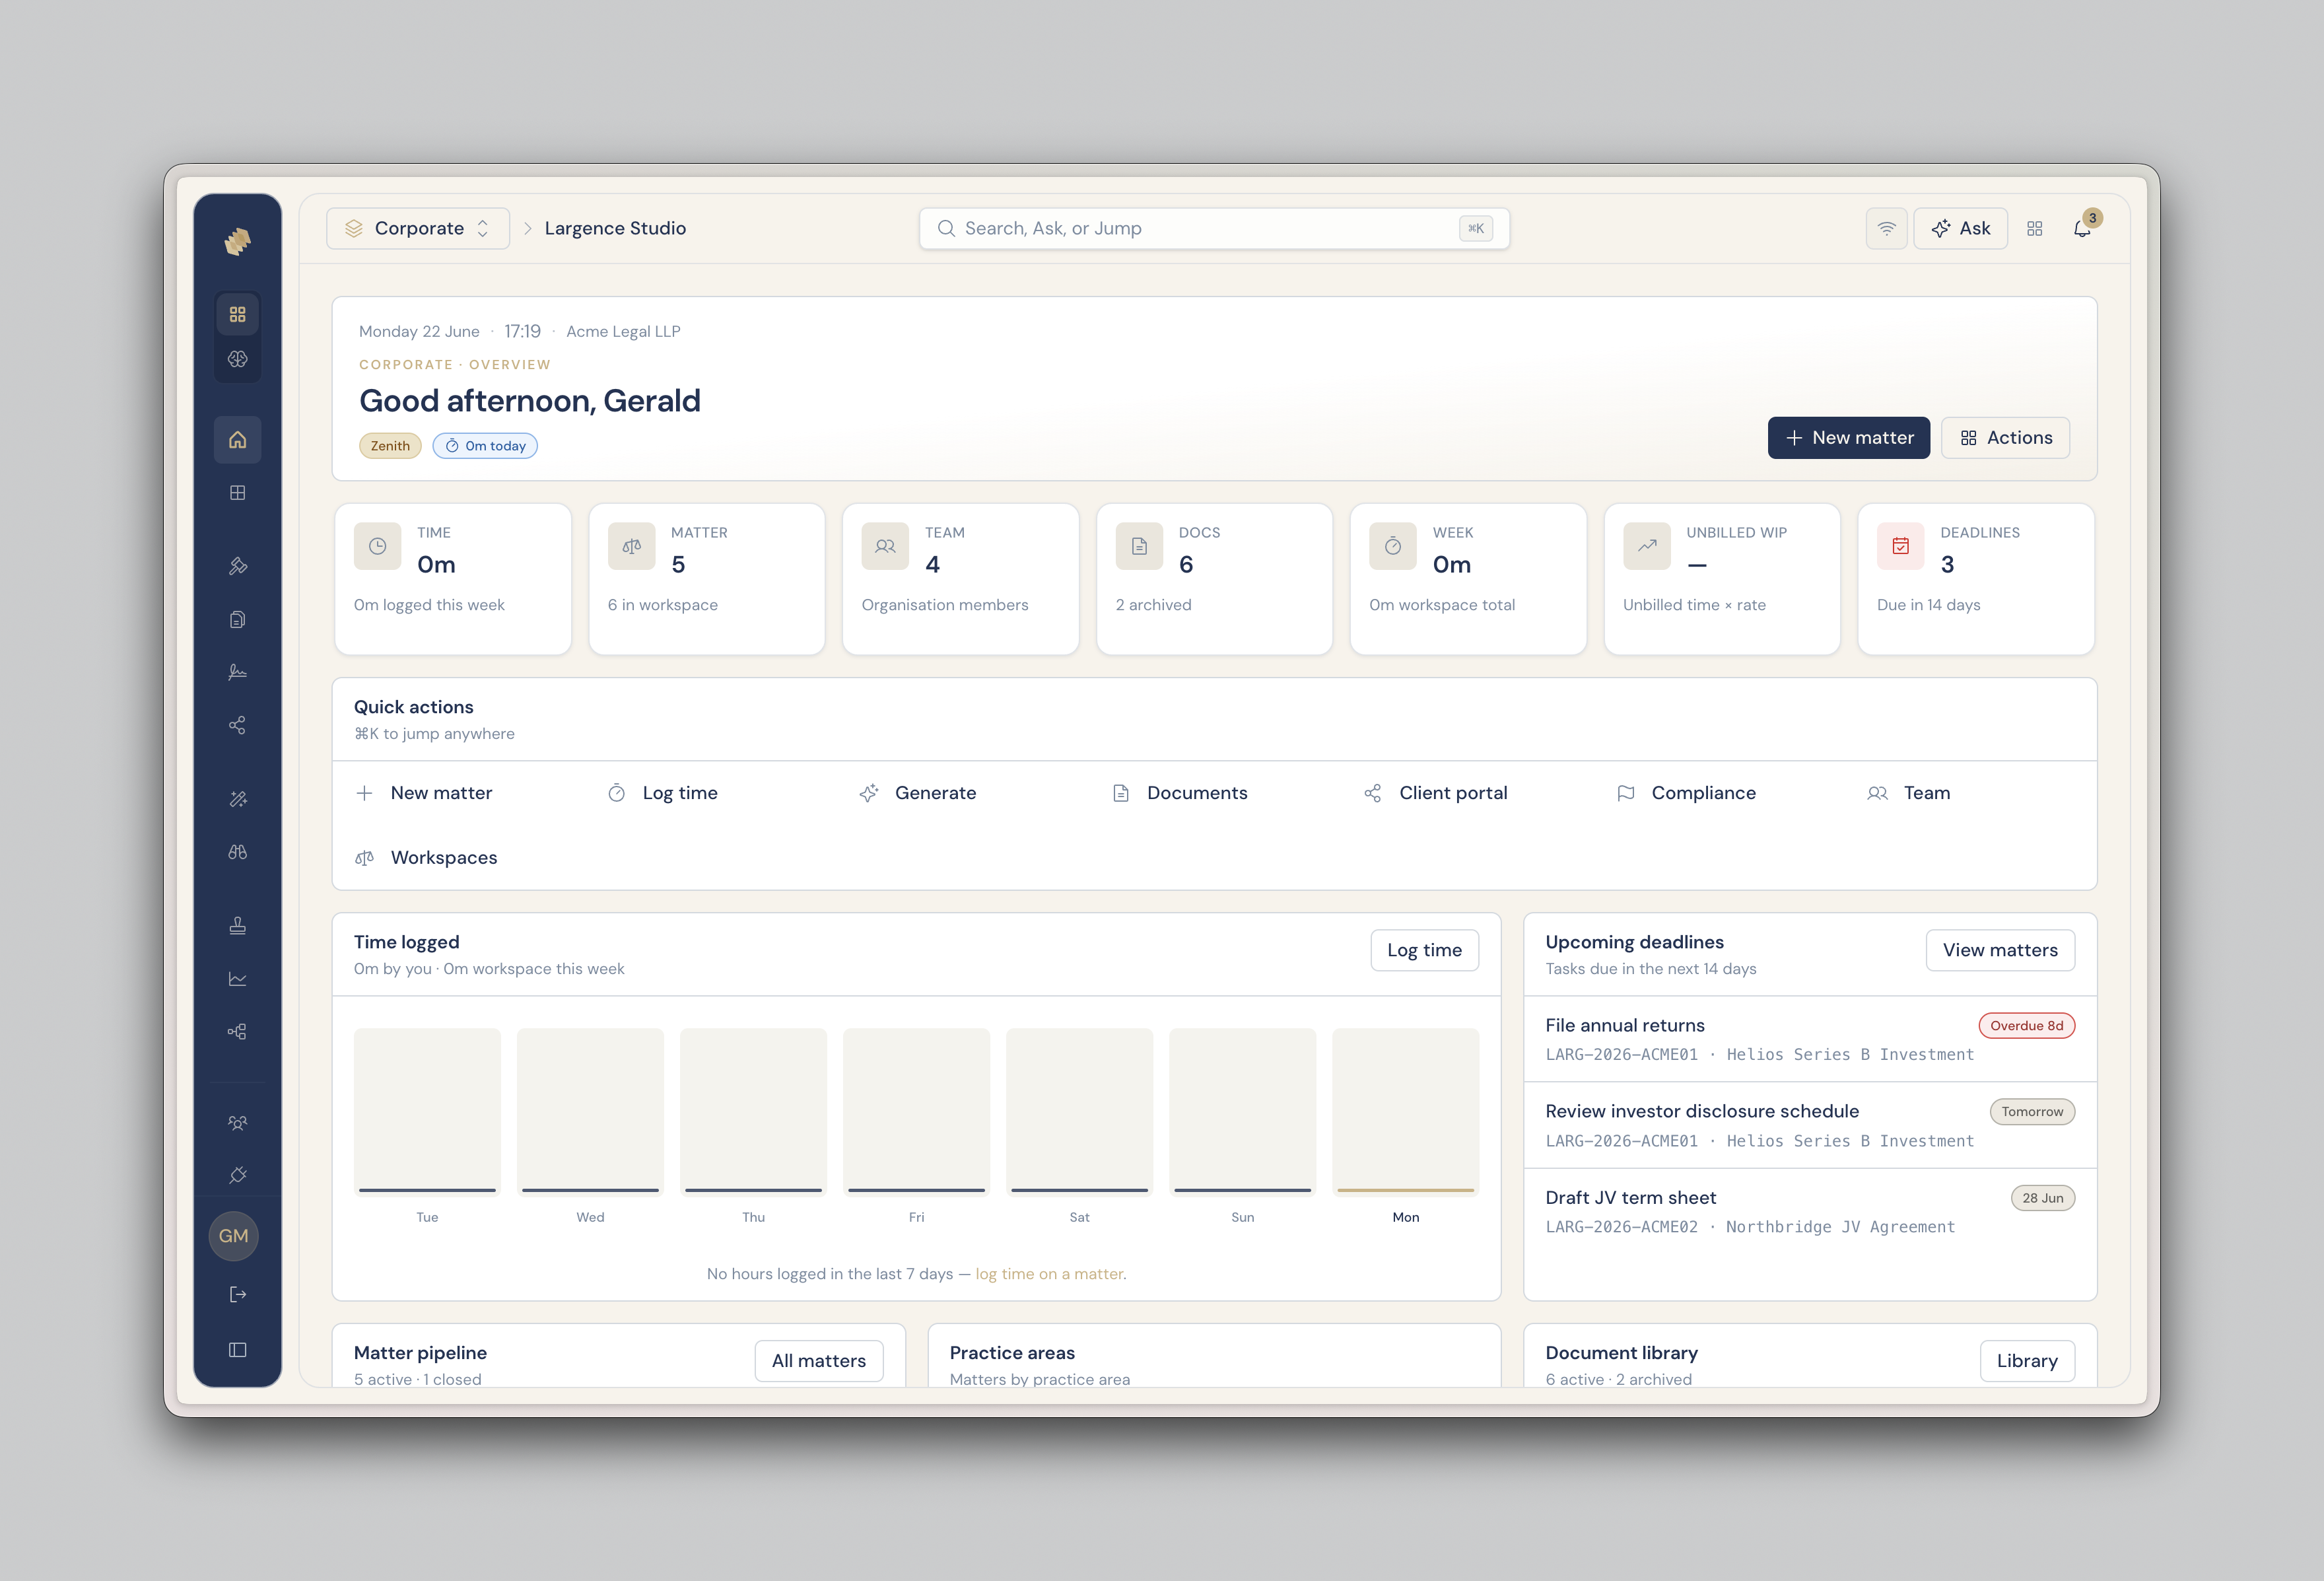This screenshot has height=1581, width=2324.
Task: Open the DOCS stat card
Action: 1214,579
